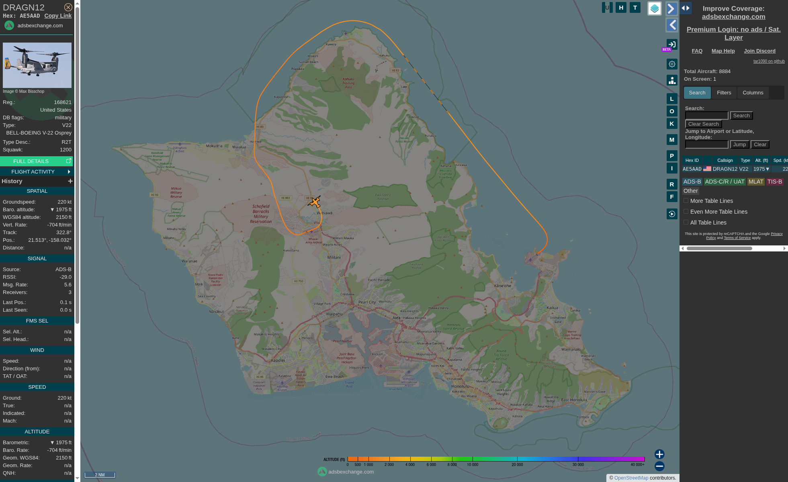This screenshot has height=482, width=788.
Task: Click the US flag in aircraft row
Action: point(707,169)
